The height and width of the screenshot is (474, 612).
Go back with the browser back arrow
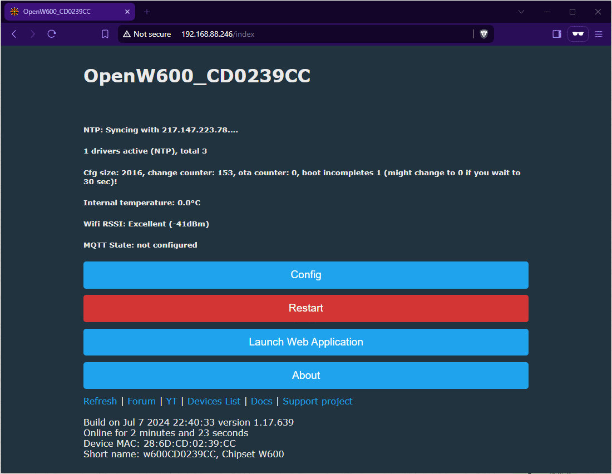pyautogui.click(x=14, y=34)
